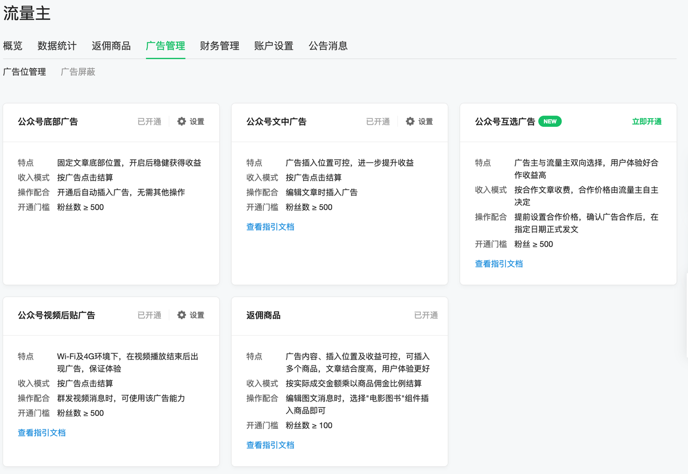Screen dimensions: 688x474
Task: Click the text 广告插入位置可控，进一步提升收益
Action: coord(350,163)
